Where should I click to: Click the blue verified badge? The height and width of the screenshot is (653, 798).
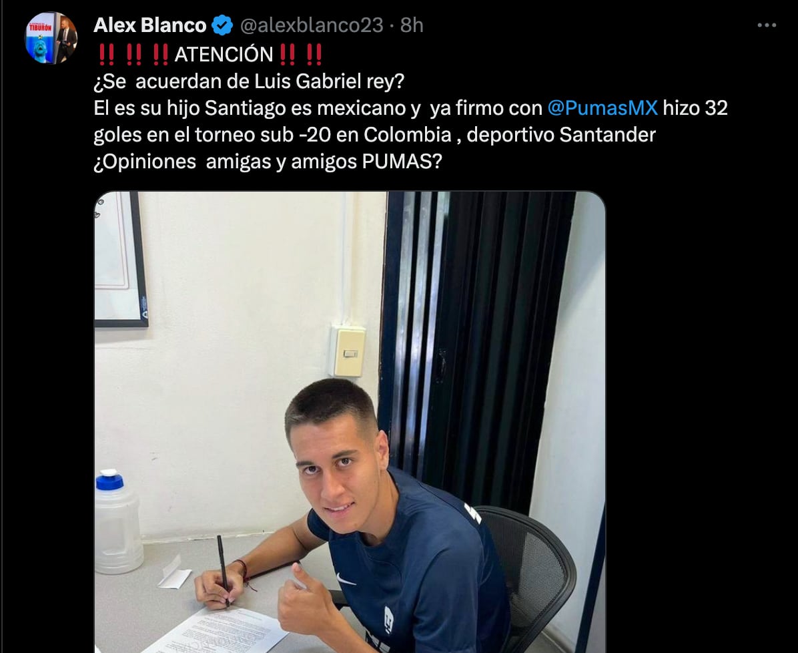(x=222, y=25)
